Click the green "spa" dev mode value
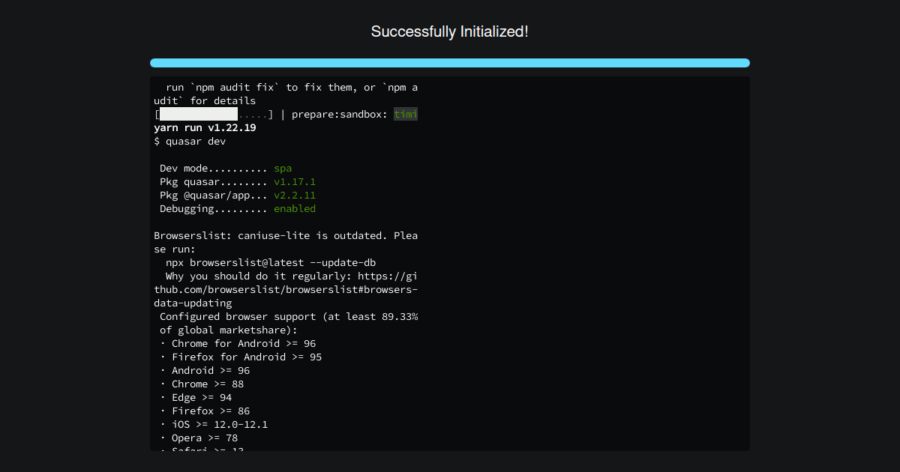 click(x=283, y=168)
